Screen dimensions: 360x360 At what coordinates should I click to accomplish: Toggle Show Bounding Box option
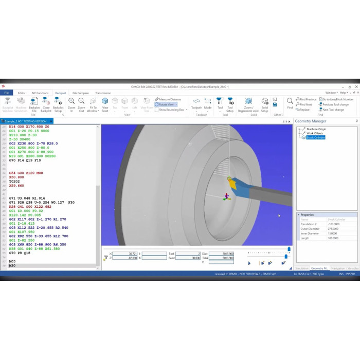tap(170, 110)
